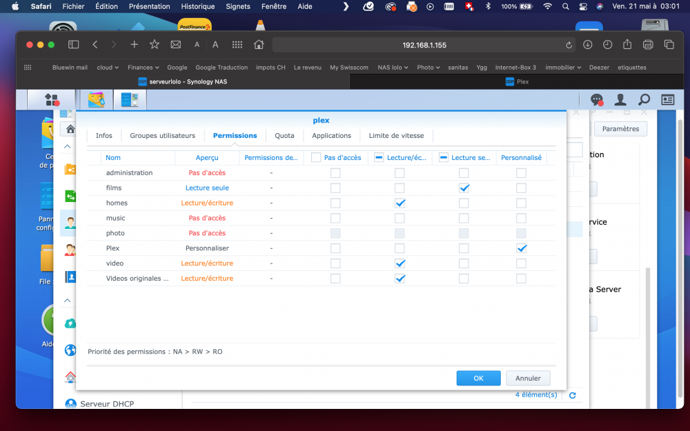Open Safari downloads icon
The width and height of the screenshot is (690, 431).
[587, 44]
